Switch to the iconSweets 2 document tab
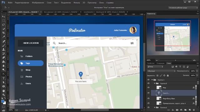The width and height of the screenshot is (200, 112). click(x=104, y=12)
